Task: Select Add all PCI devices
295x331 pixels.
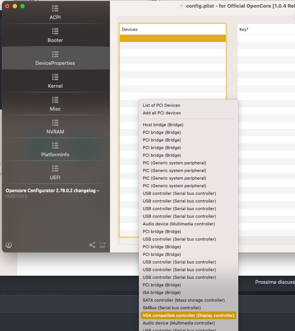Action: pos(162,113)
